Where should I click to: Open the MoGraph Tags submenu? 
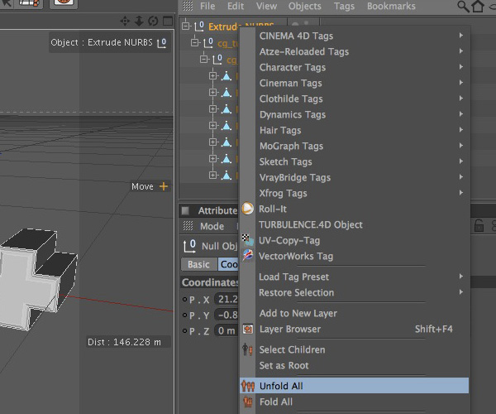coord(355,146)
